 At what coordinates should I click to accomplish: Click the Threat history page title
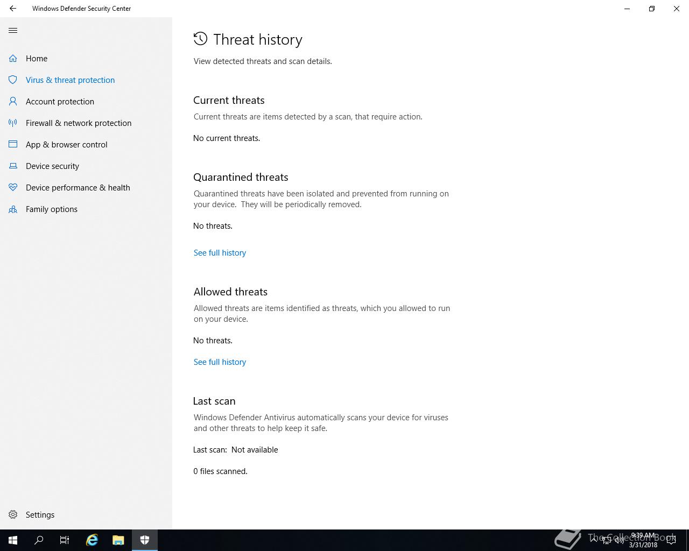258,40
